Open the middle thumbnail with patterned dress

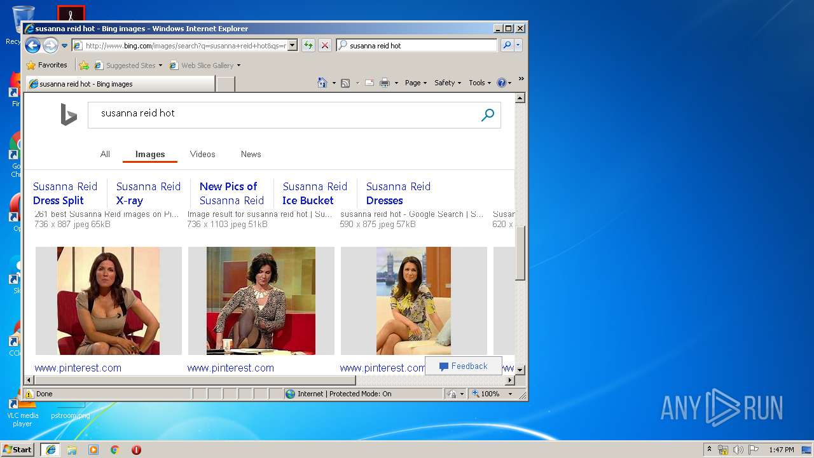click(261, 301)
